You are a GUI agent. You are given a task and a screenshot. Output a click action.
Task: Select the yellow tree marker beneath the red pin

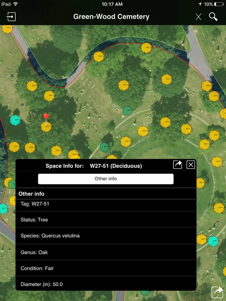point(46,127)
